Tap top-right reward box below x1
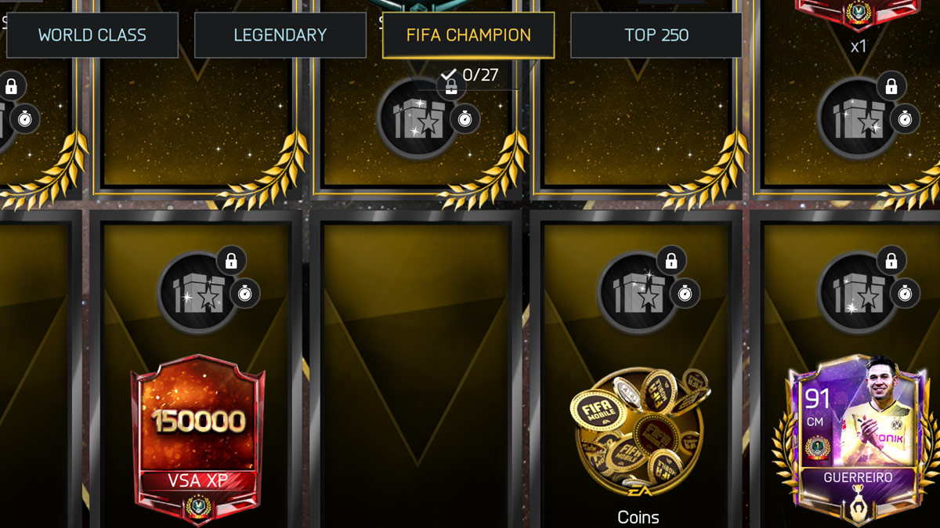This screenshot has height=528, width=940. click(858, 118)
